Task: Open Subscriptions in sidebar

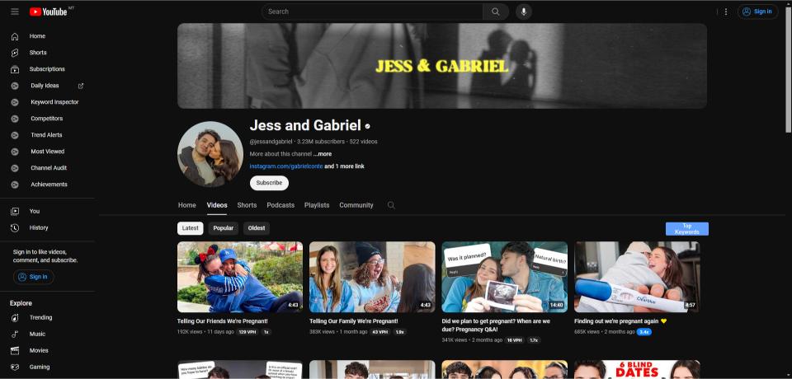Action: click(47, 69)
